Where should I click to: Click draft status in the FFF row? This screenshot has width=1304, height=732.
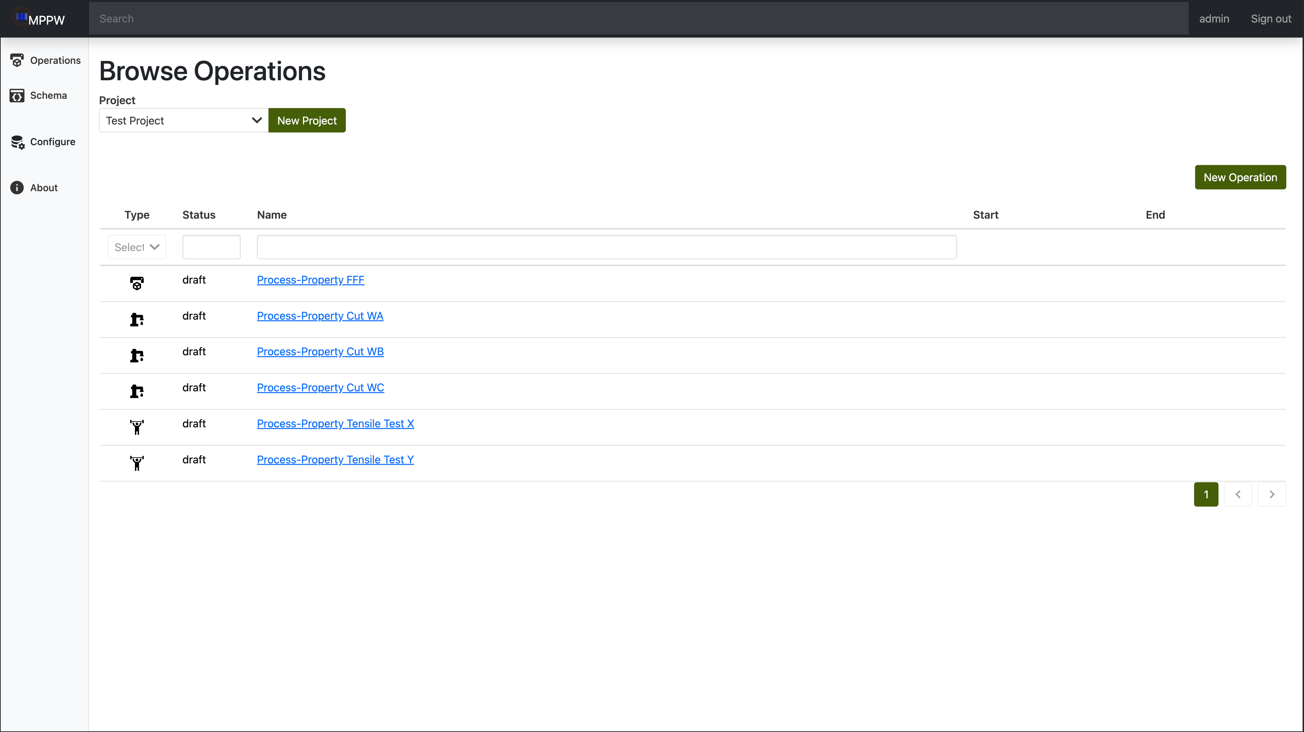(194, 280)
